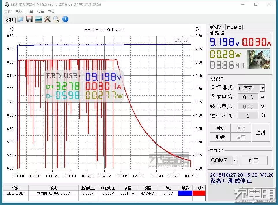
Task: Open the 系统 menu
Action: point(19,12)
